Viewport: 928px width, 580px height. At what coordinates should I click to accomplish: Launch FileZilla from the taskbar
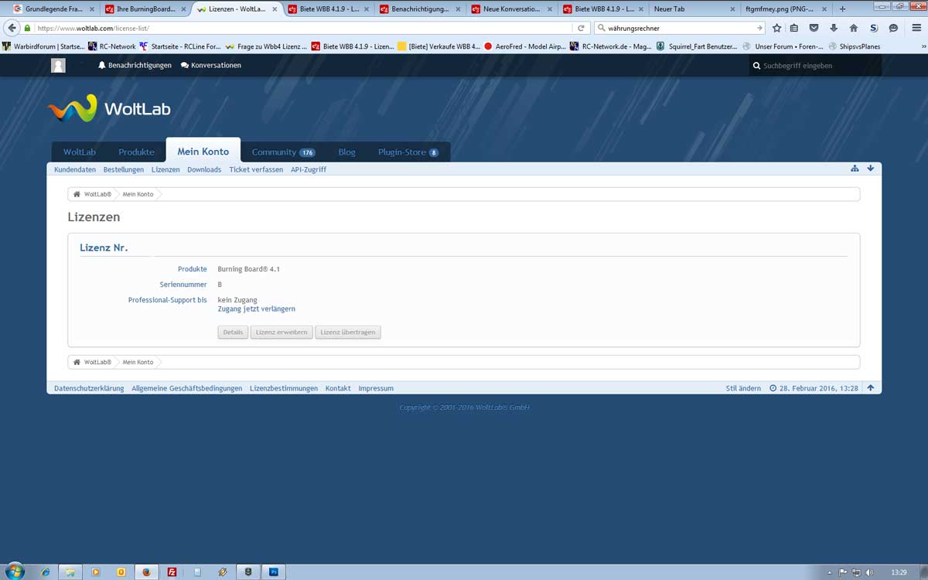172,572
